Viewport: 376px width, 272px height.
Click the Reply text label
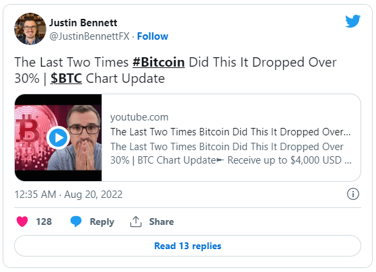click(102, 222)
